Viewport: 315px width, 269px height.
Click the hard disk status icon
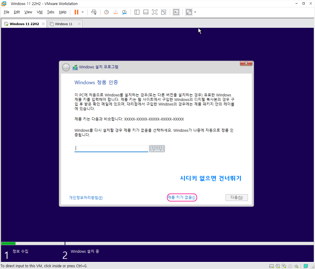coord(271,266)
